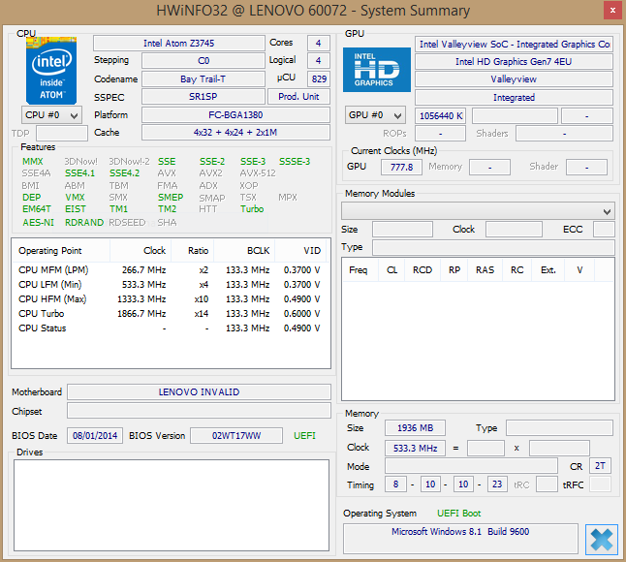Click the memory size 1936 MB field
Screen dimensions: 626x562
tap(416, 428)
